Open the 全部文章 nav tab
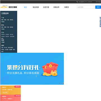This screenshot has height=101, width=101. click(46, 7)
